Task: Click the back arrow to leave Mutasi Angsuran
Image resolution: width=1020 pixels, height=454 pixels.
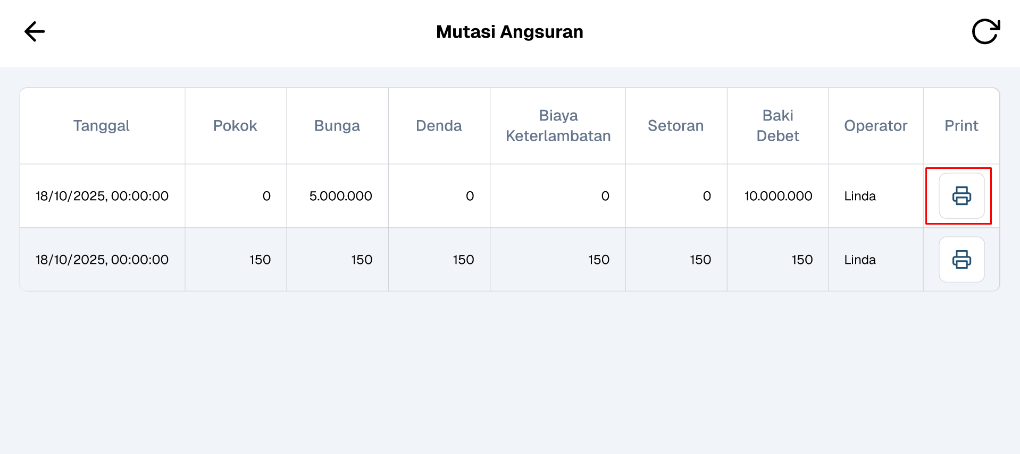Action: [x=34, y=31]
